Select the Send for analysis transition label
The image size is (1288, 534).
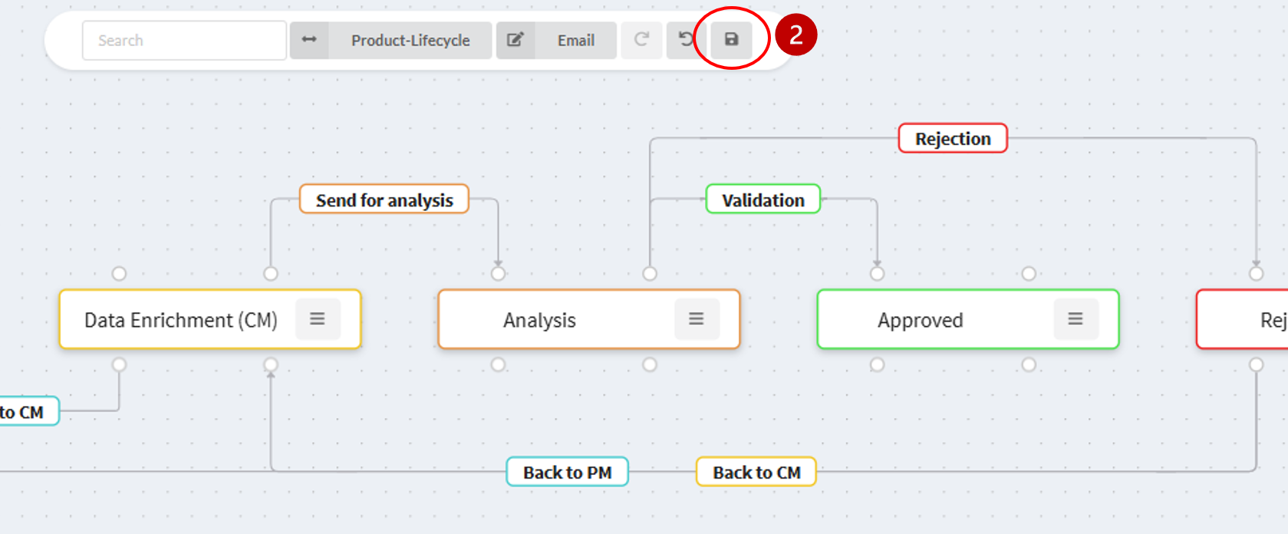384,200
